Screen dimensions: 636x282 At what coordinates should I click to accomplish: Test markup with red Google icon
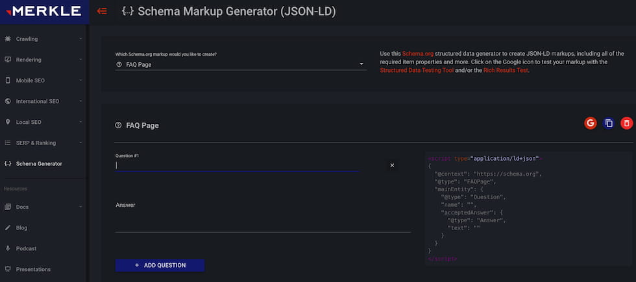tap(590, 123)
